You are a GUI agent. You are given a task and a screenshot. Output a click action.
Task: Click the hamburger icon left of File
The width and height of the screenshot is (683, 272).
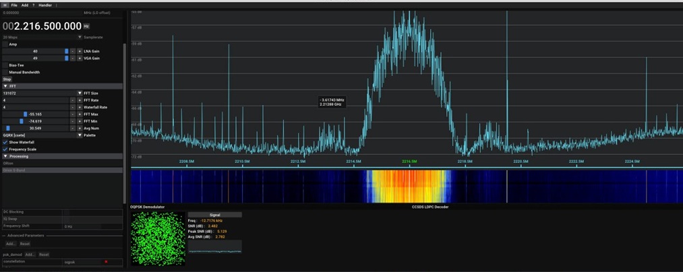(5, 5)
